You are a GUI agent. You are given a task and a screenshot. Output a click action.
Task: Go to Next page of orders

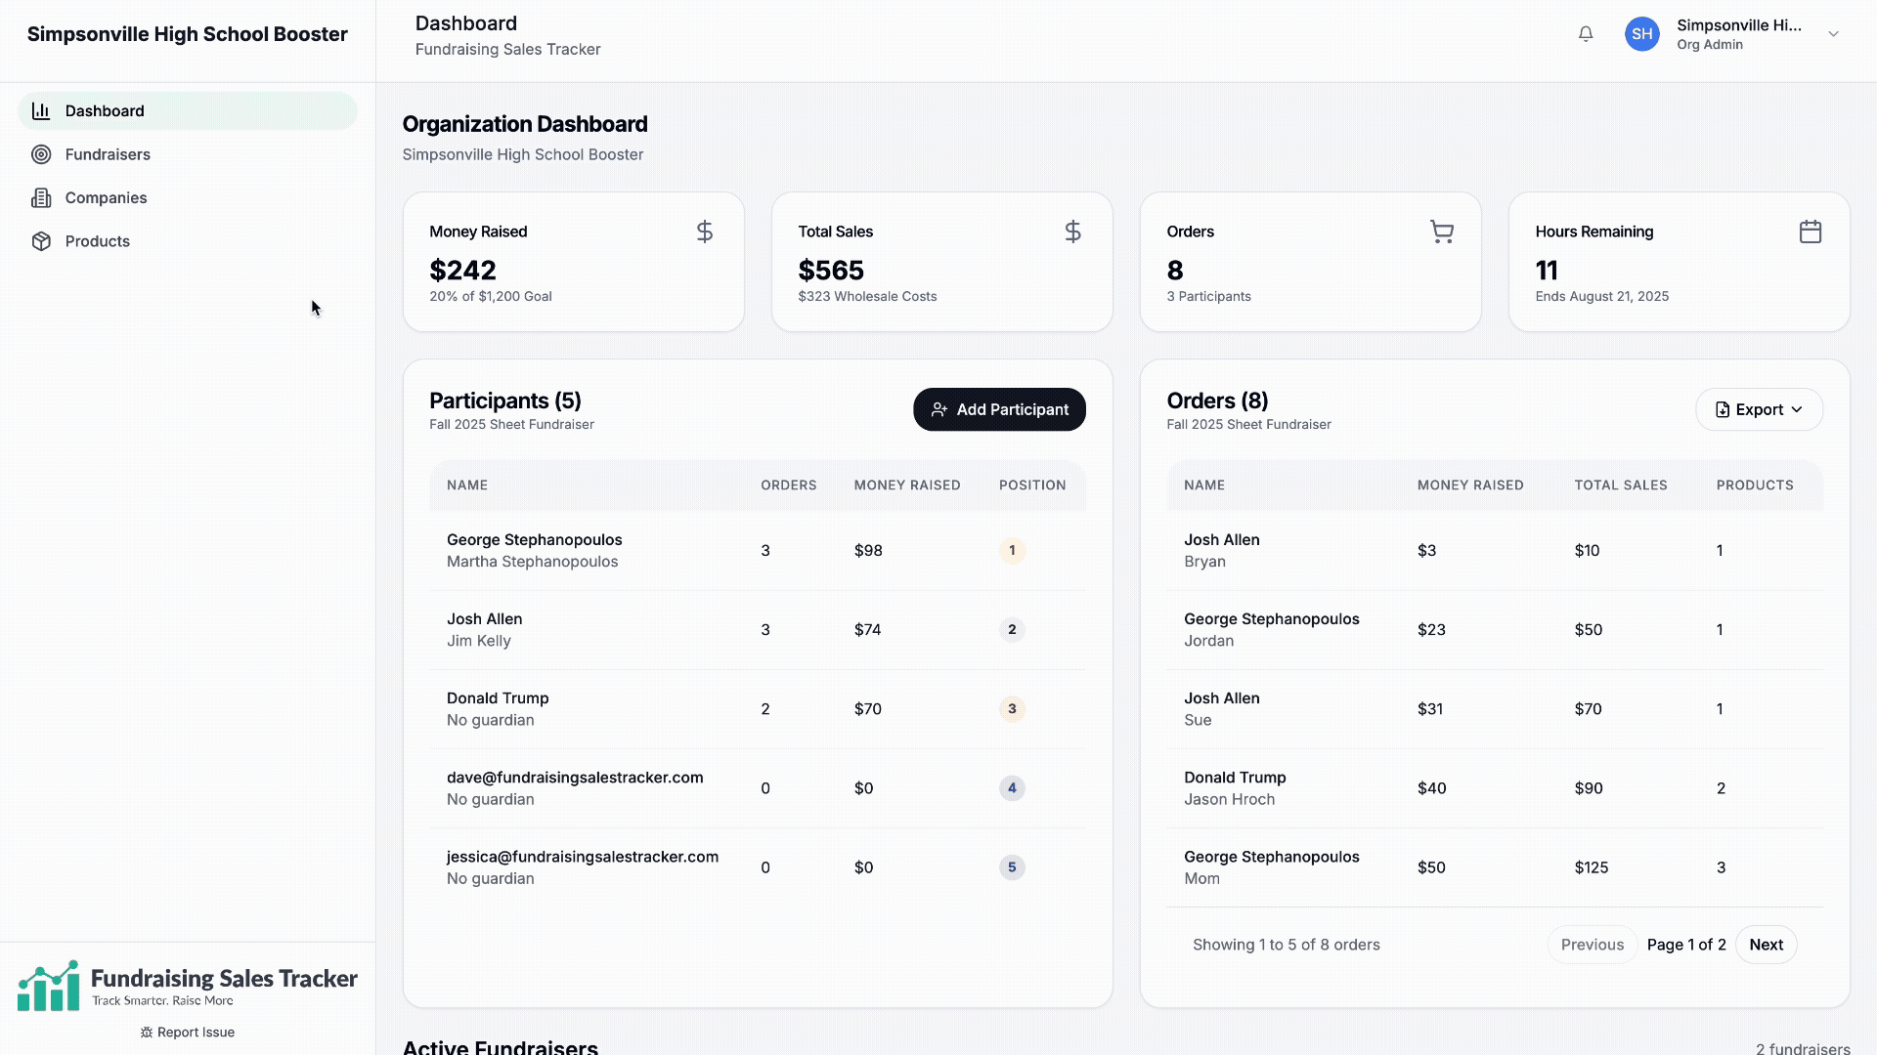point(1765,945)
